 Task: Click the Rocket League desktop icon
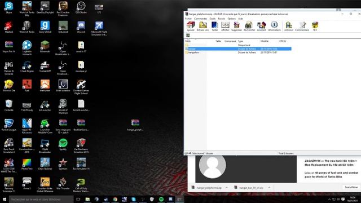[9, 125]
